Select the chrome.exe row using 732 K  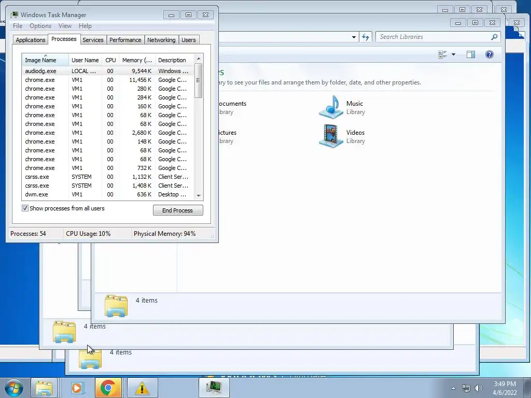pyautogui.click(x=108, y=168)
